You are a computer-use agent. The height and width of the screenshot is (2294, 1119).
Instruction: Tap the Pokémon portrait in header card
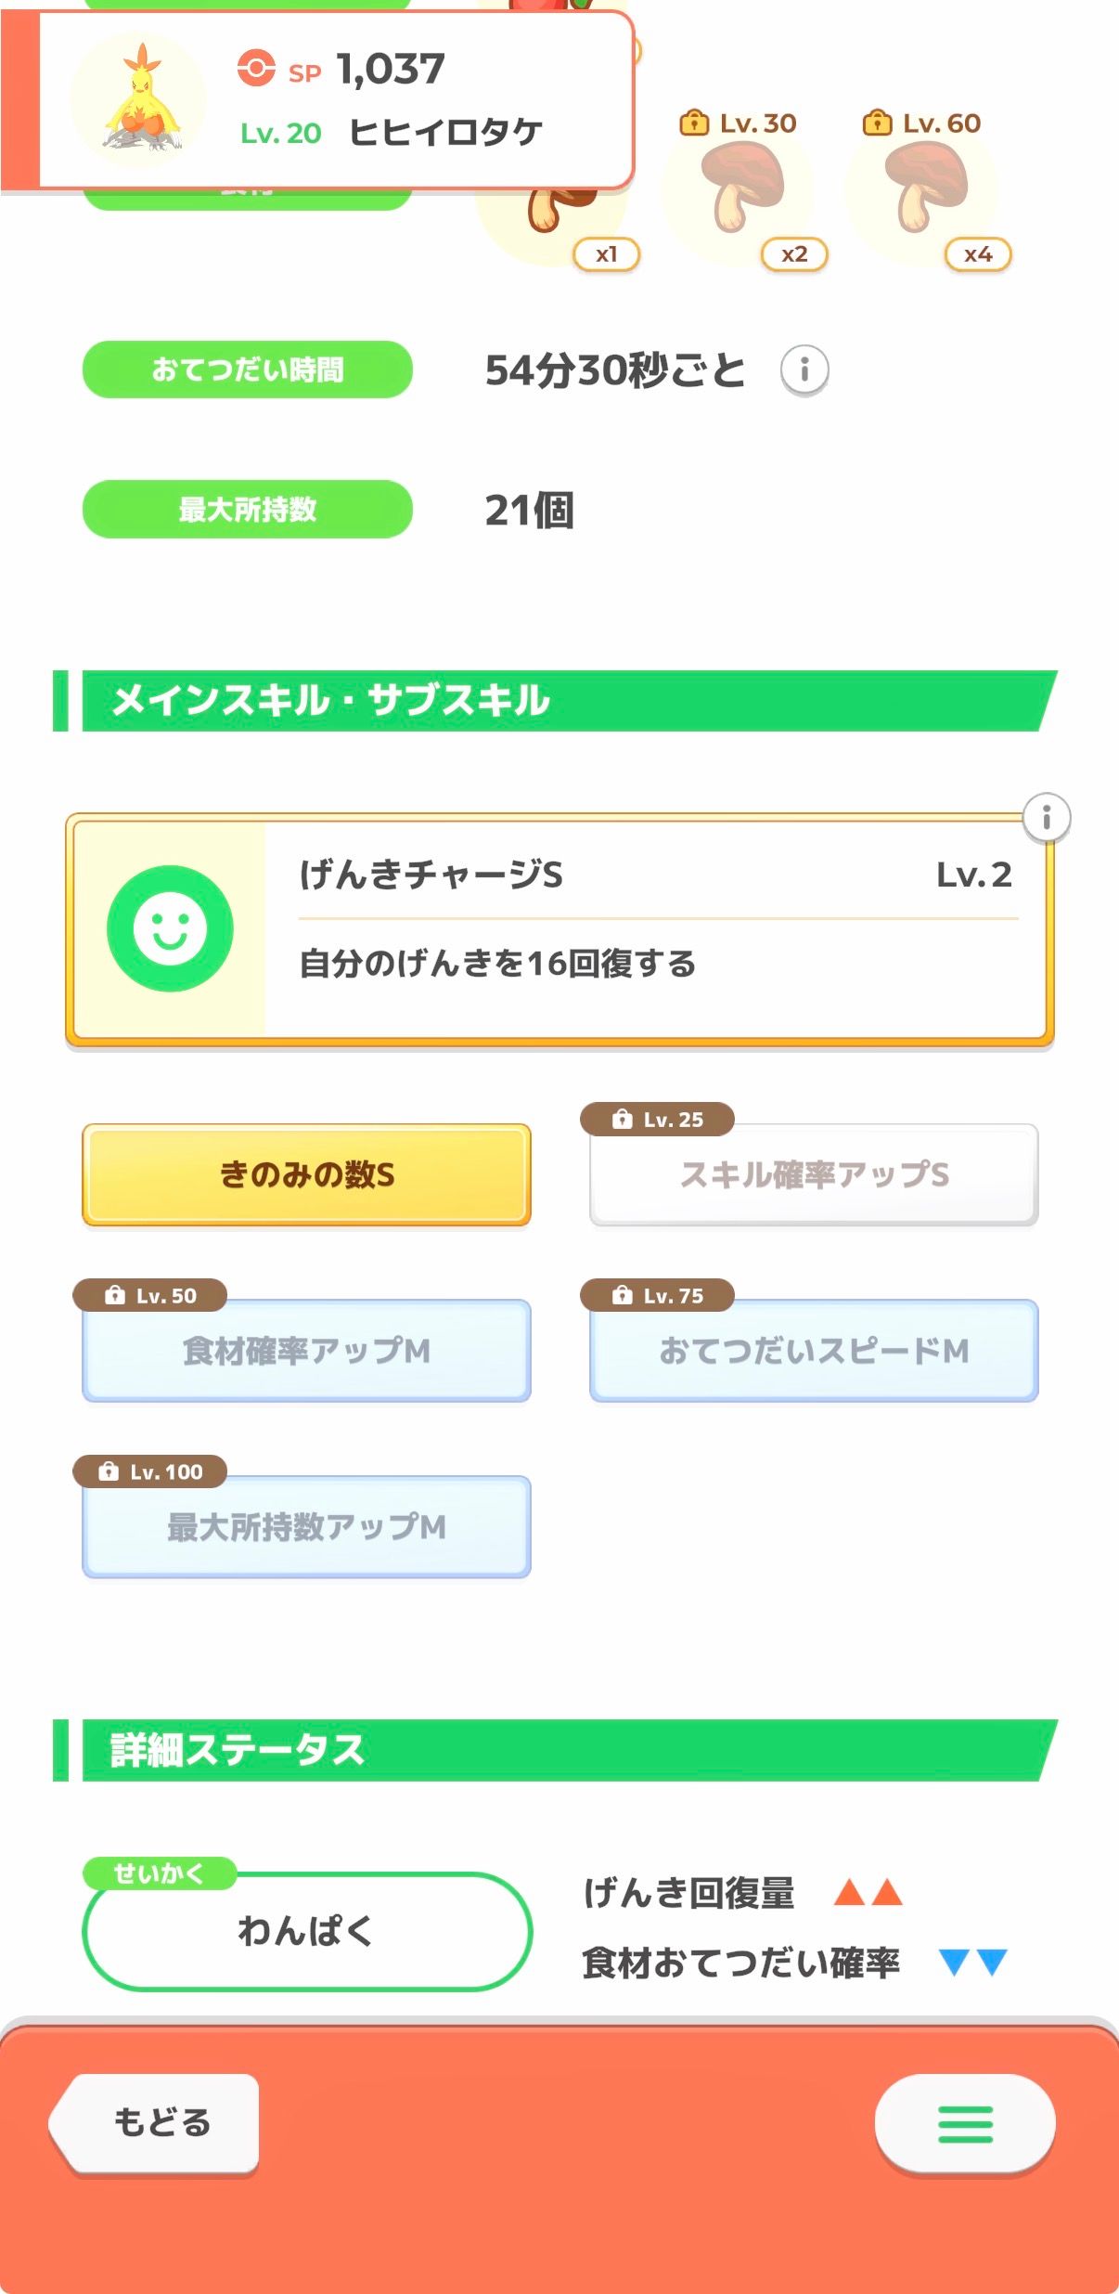(140, 100)
